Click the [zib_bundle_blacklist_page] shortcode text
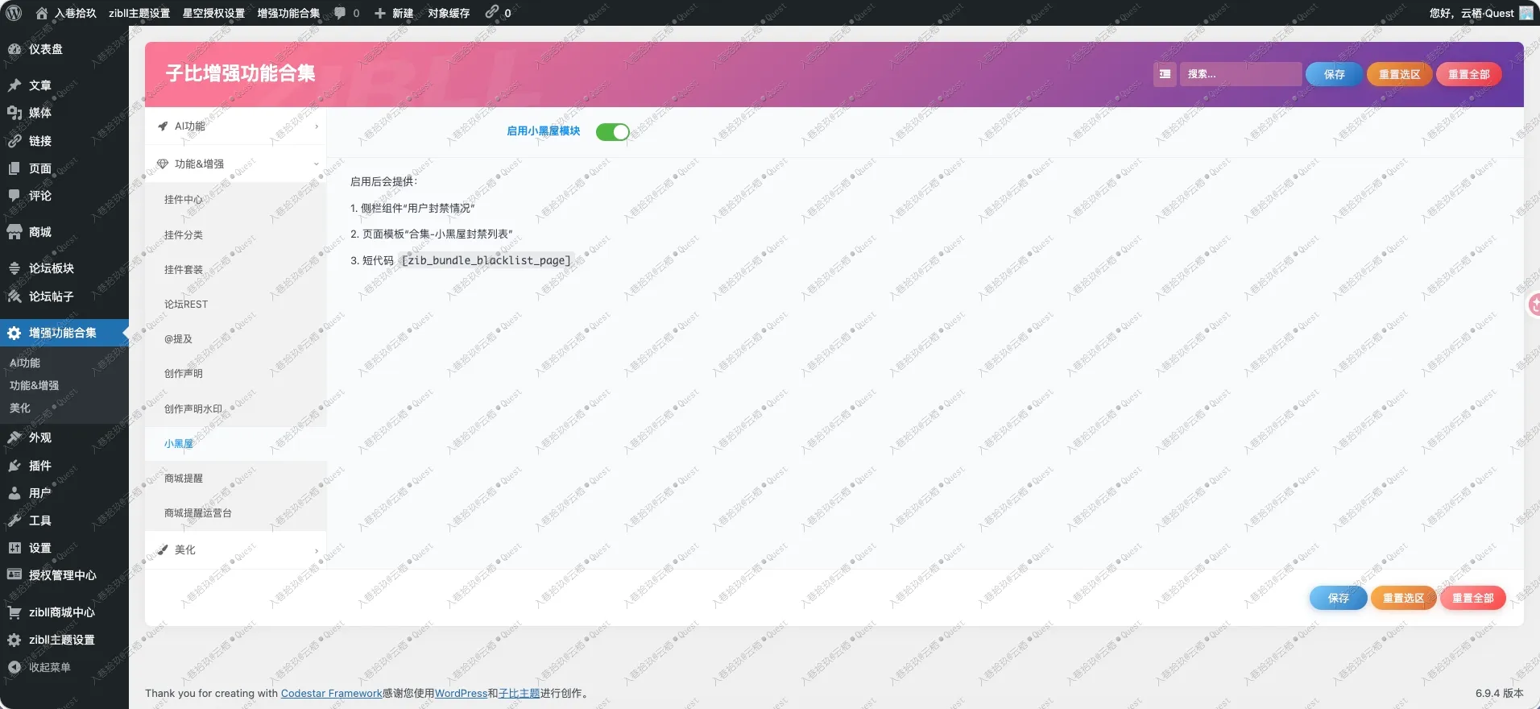The width and height of the screenshot is (1540, 709). pos(486,260)
